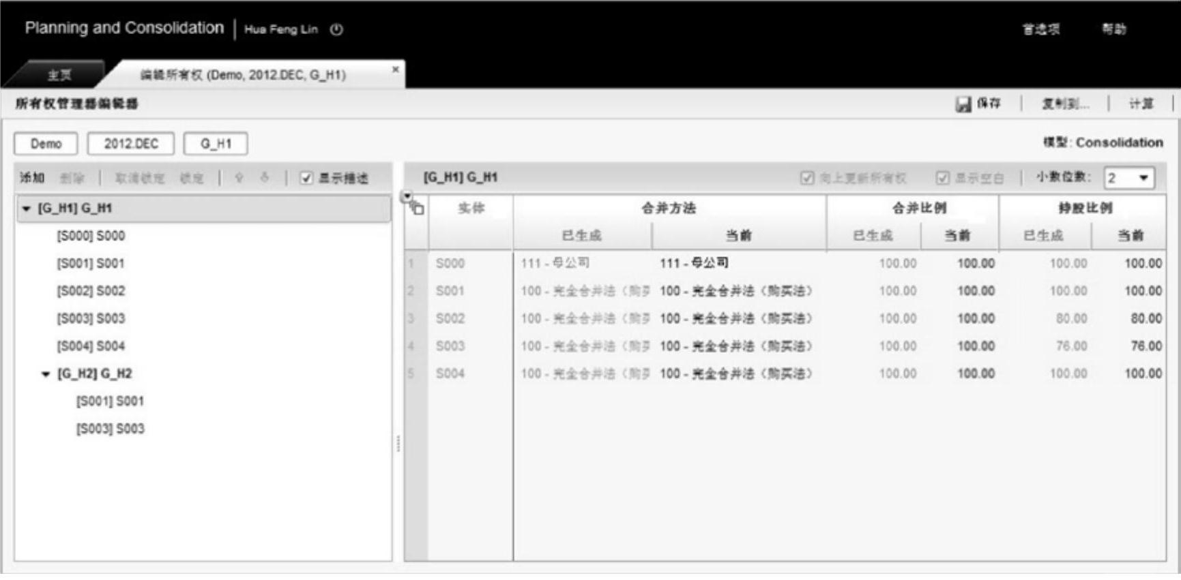Click the 持股比例 column header
The width and height of the screenshot is (1181, 580).
(x=1083, y=209)
